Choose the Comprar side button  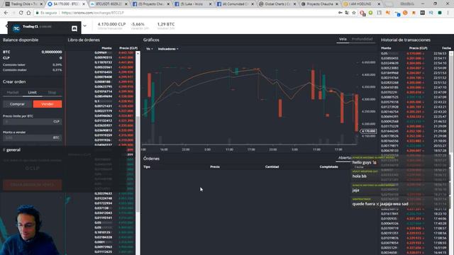click(x=17, y=104)
